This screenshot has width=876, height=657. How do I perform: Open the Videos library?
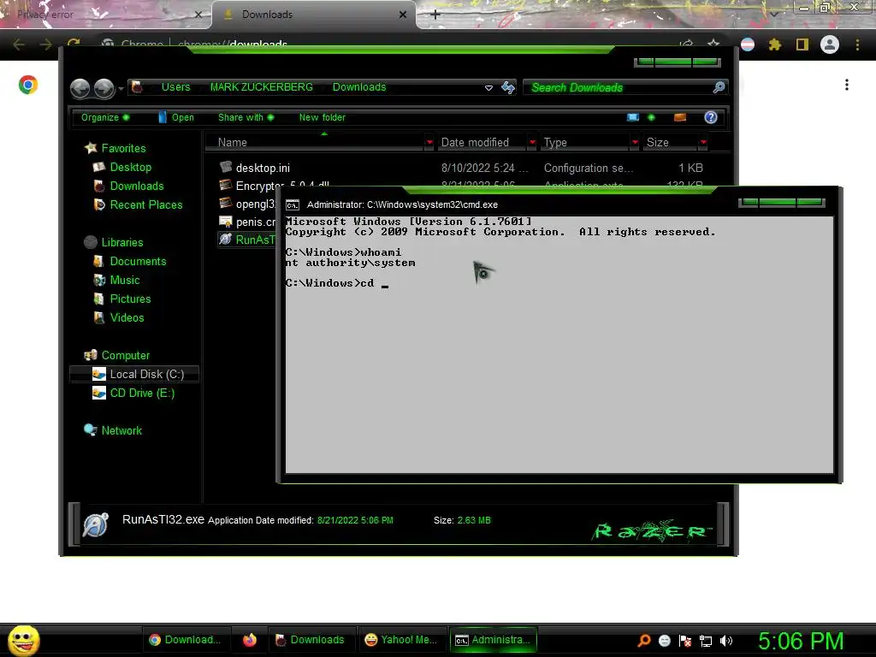(x=127, y=318)
